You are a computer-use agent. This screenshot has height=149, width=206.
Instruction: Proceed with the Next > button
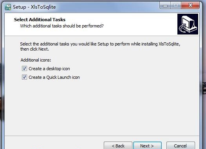click(x=147, y=145)
